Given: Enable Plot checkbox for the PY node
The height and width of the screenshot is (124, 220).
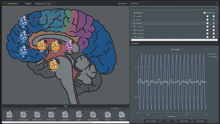Looking at the screenshot, I should (213, 16).
